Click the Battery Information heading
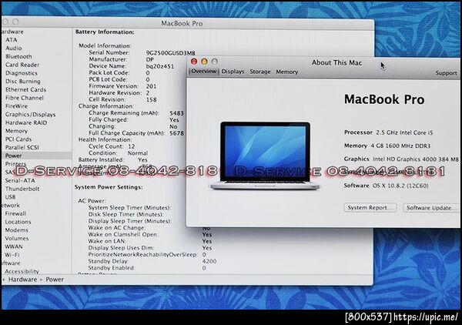The height and width of the screenshot is (325, 462). coord(105,32)
